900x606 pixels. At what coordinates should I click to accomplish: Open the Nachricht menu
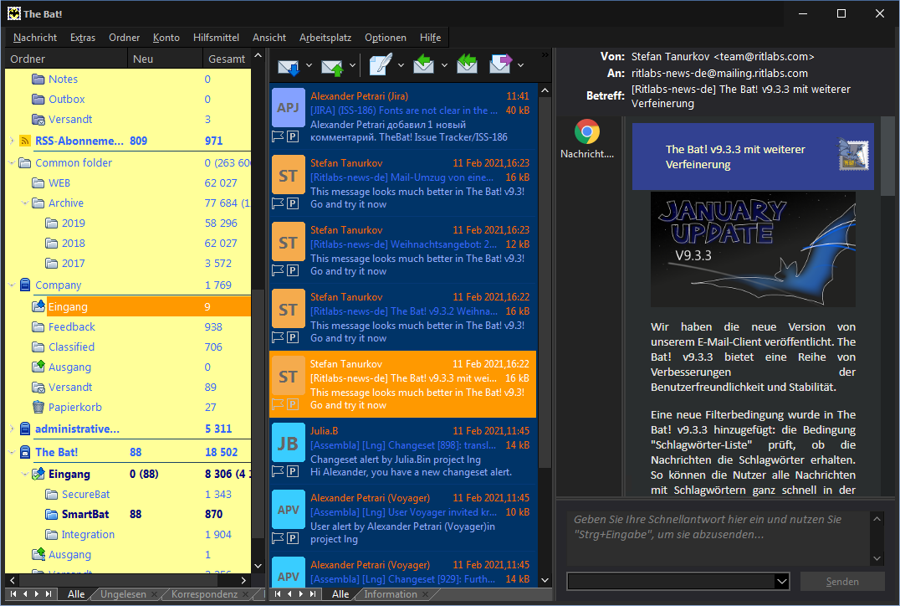point(35,38)
